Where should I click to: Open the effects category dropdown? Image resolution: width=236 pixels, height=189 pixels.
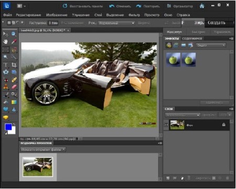tap(211, 45)
